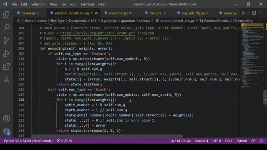267x150 pixels.
Task: Open the Terminal menu
Action: [x=87, y=4]
